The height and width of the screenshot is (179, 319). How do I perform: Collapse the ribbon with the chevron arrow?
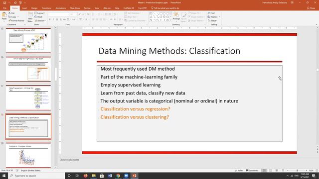[317, 24]
